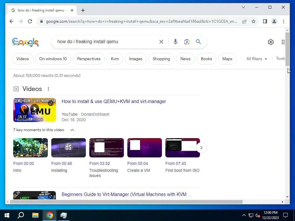Jump to From 03:32 timestamp
This screenshot has height=221, width=295.
[99, 163]
